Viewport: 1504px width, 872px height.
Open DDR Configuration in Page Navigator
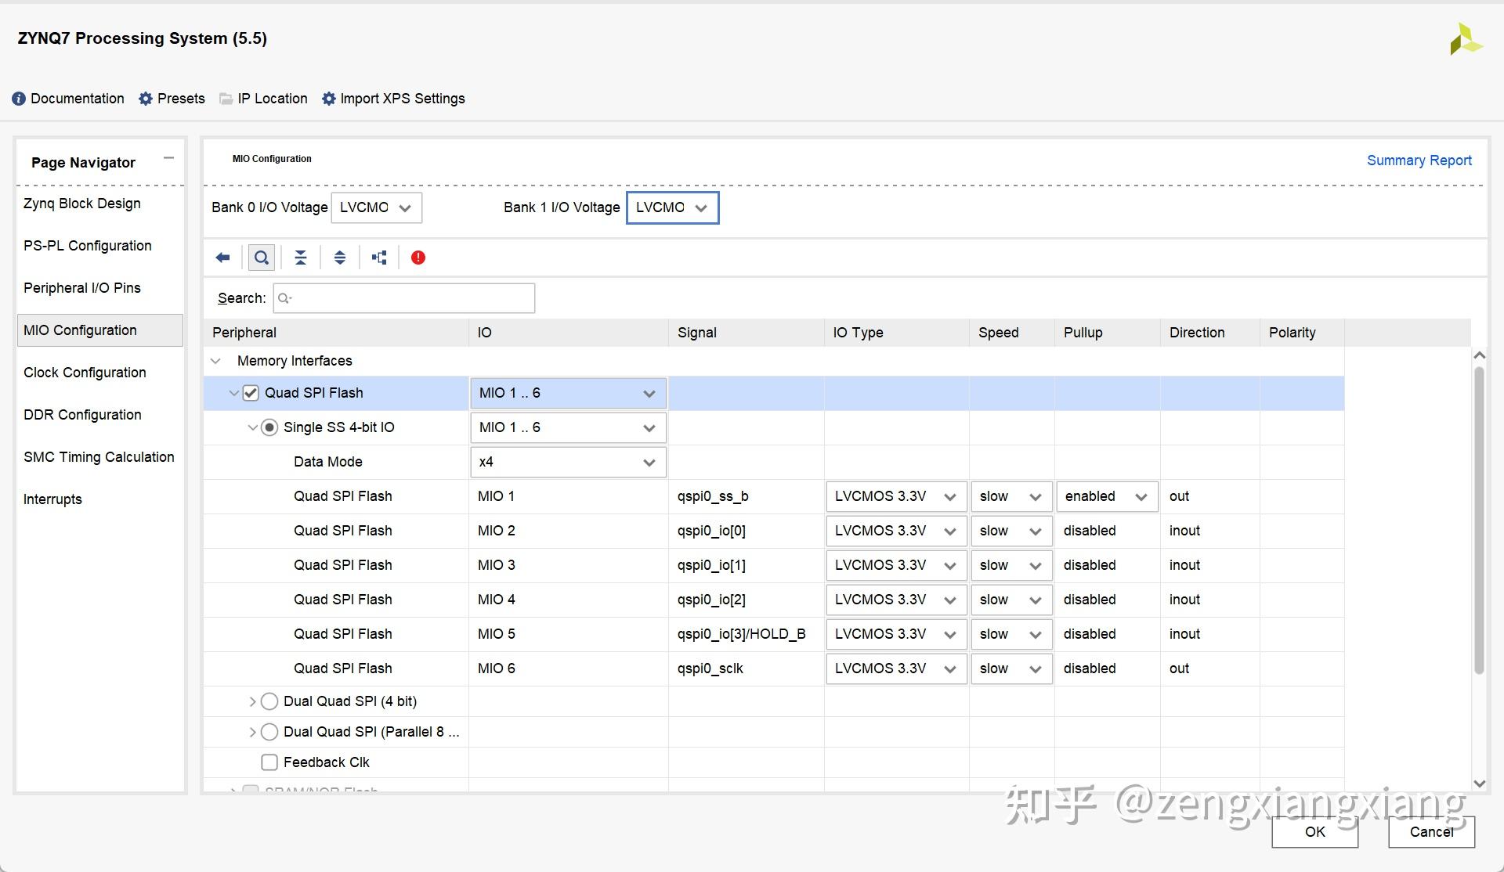pyautogui.click(x=82, y=415)
